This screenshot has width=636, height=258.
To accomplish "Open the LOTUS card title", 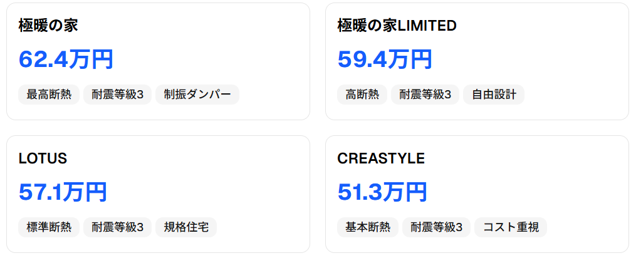I will pos(43,158).
